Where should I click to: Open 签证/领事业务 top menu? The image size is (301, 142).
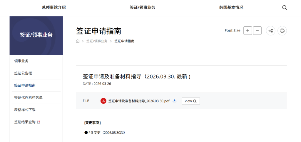[142, 8]
